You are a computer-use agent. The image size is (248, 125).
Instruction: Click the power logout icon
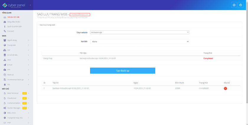coord(240,5)
